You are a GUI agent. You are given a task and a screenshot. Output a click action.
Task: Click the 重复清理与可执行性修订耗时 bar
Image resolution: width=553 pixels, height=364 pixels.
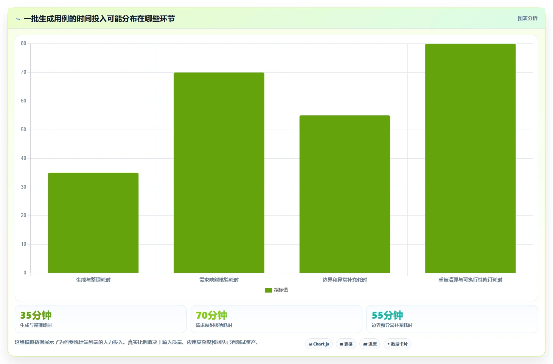pyautogui.click(x=470, y=158)
